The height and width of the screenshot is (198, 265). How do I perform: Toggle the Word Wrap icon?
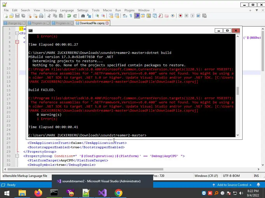click(125, 16)
